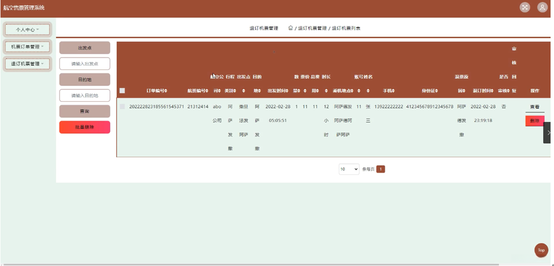Open the user avatar icon menu

point(542,7)
